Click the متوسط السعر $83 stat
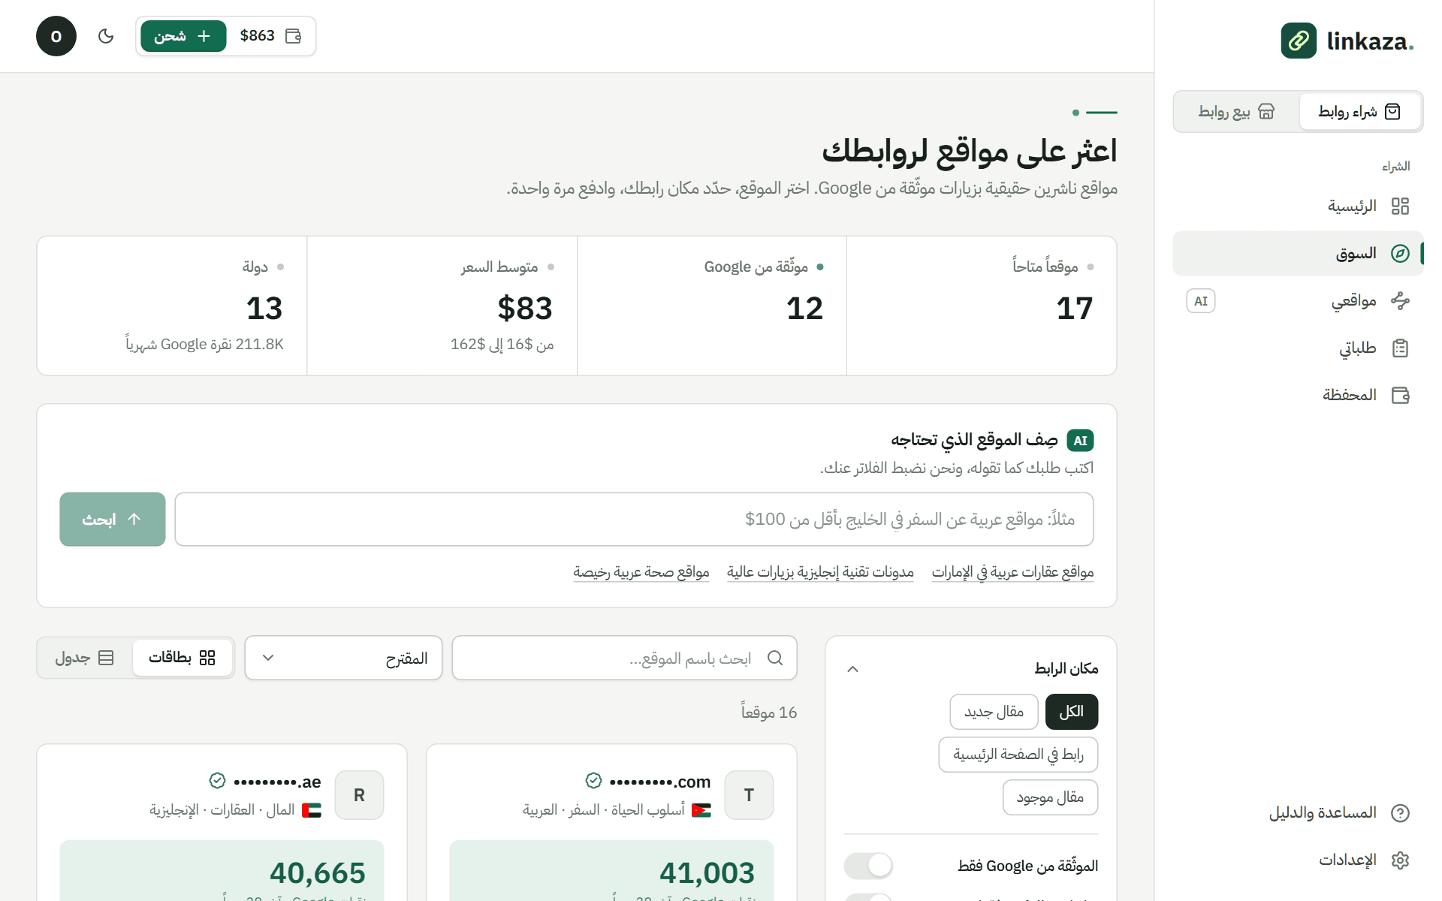This screenshot has height=901, width=1442. pos(442,306)
